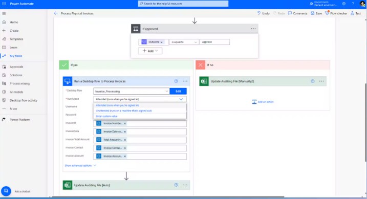367x199 pixels.
Task: Open If approved condition ellipsis menu
Action: click(253, 29)
